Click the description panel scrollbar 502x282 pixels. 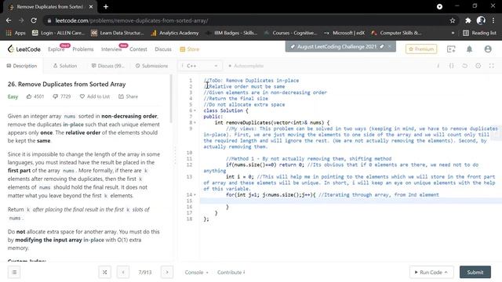click(x=171, y=99)
